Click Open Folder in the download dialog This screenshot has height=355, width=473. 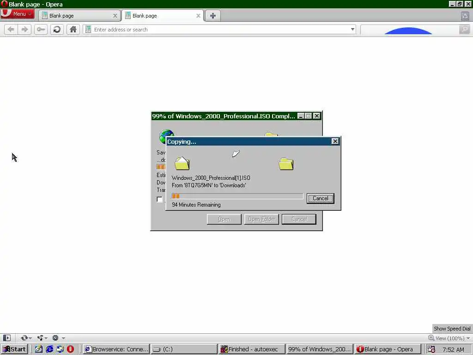point(261,219)
